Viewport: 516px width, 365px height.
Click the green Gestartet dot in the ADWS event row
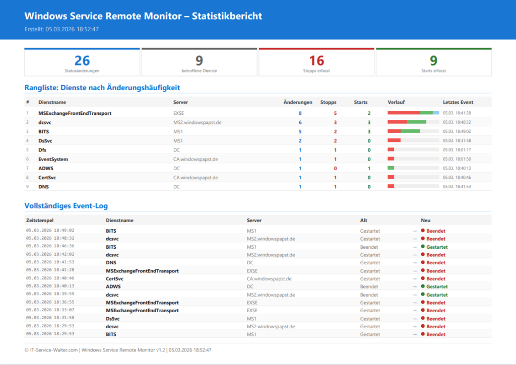click(423, 286)
